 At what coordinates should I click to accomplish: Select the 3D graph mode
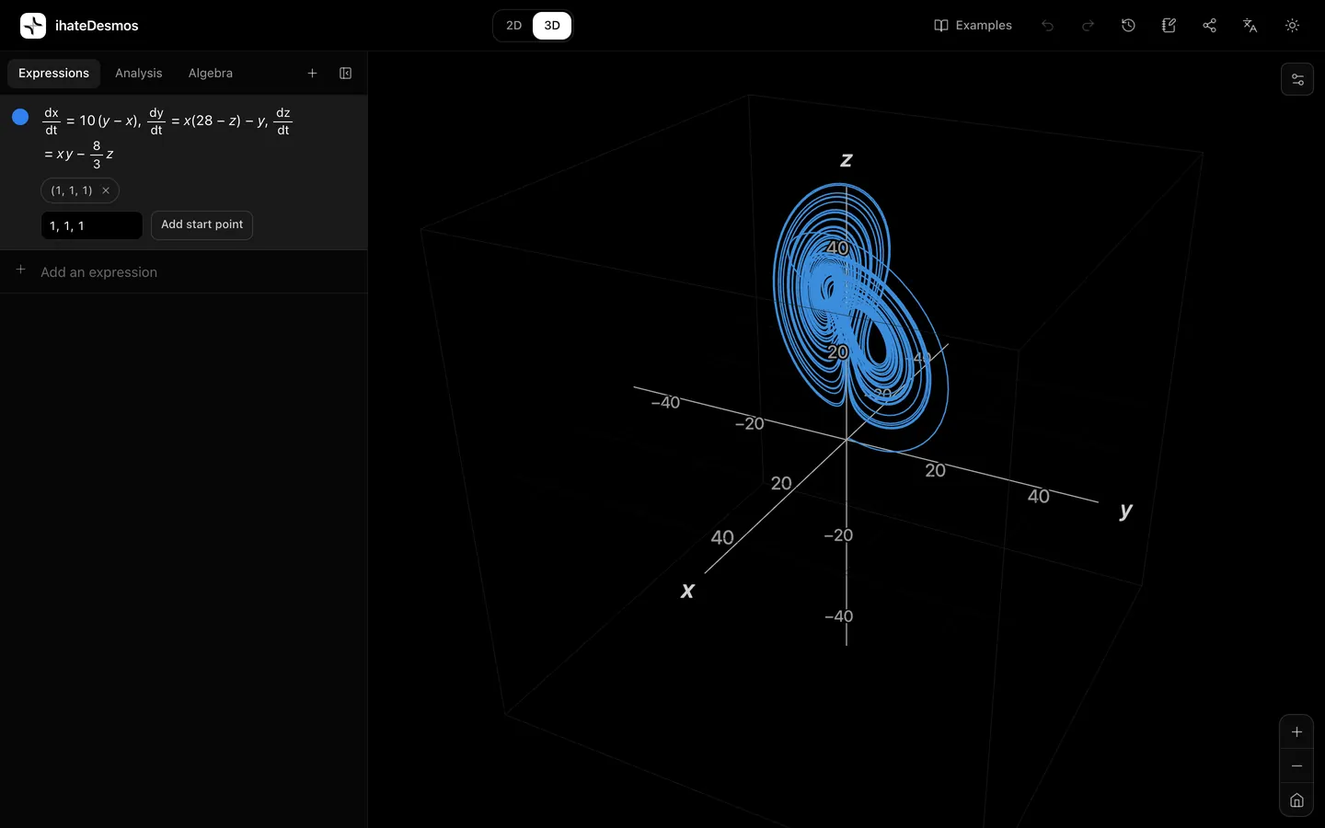(552, 26)
